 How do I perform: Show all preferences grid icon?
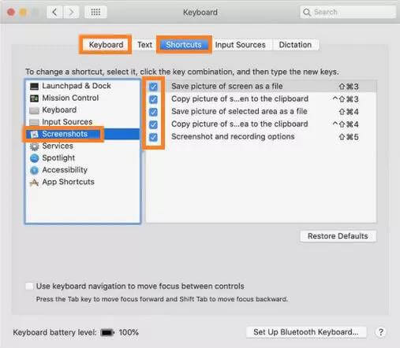[95, 12]
